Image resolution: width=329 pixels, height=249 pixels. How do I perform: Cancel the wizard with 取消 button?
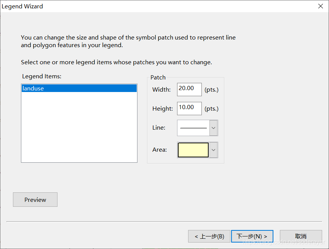click(301, 236)
